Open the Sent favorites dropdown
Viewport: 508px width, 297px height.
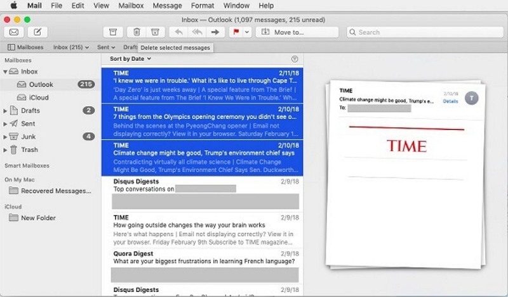coord(106,47)
